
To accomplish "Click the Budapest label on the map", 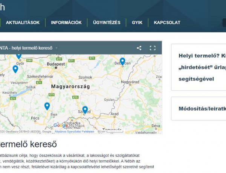I will point(56,64).
